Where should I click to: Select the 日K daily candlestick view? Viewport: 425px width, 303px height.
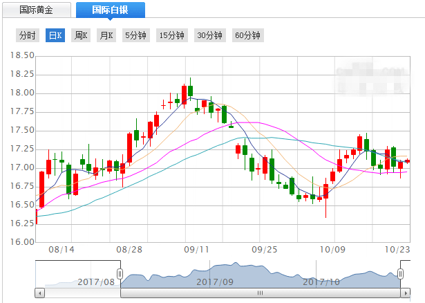[x=55, y=35]
